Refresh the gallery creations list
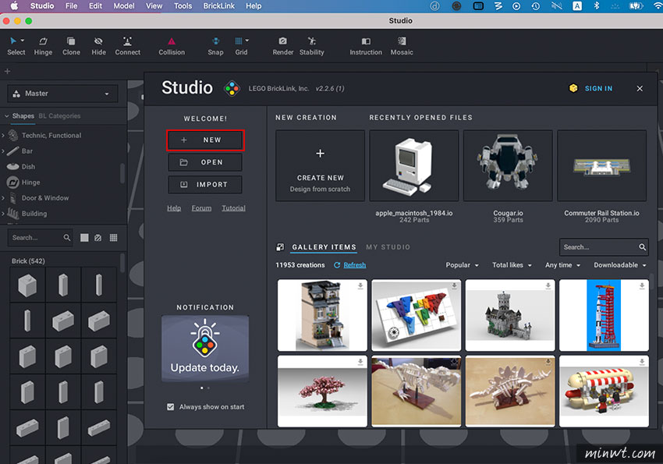The width and height of the screenshot is (663, 464). tap(350, 265)
